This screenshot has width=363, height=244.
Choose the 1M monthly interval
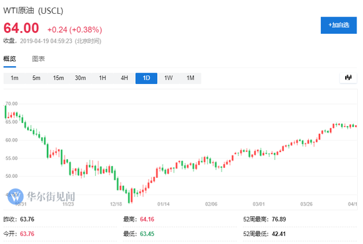(x=190, y=78)
